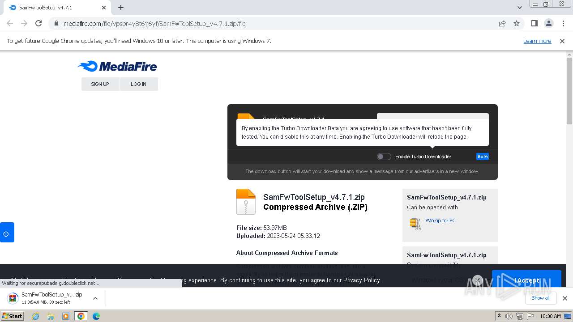573x322 pixels.
Task: Go back to previous page
Action: [10, 23]
